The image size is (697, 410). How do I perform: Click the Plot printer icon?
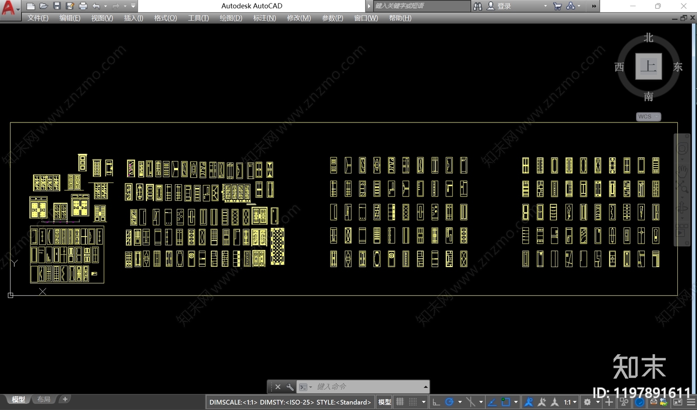tap(83, 6)
